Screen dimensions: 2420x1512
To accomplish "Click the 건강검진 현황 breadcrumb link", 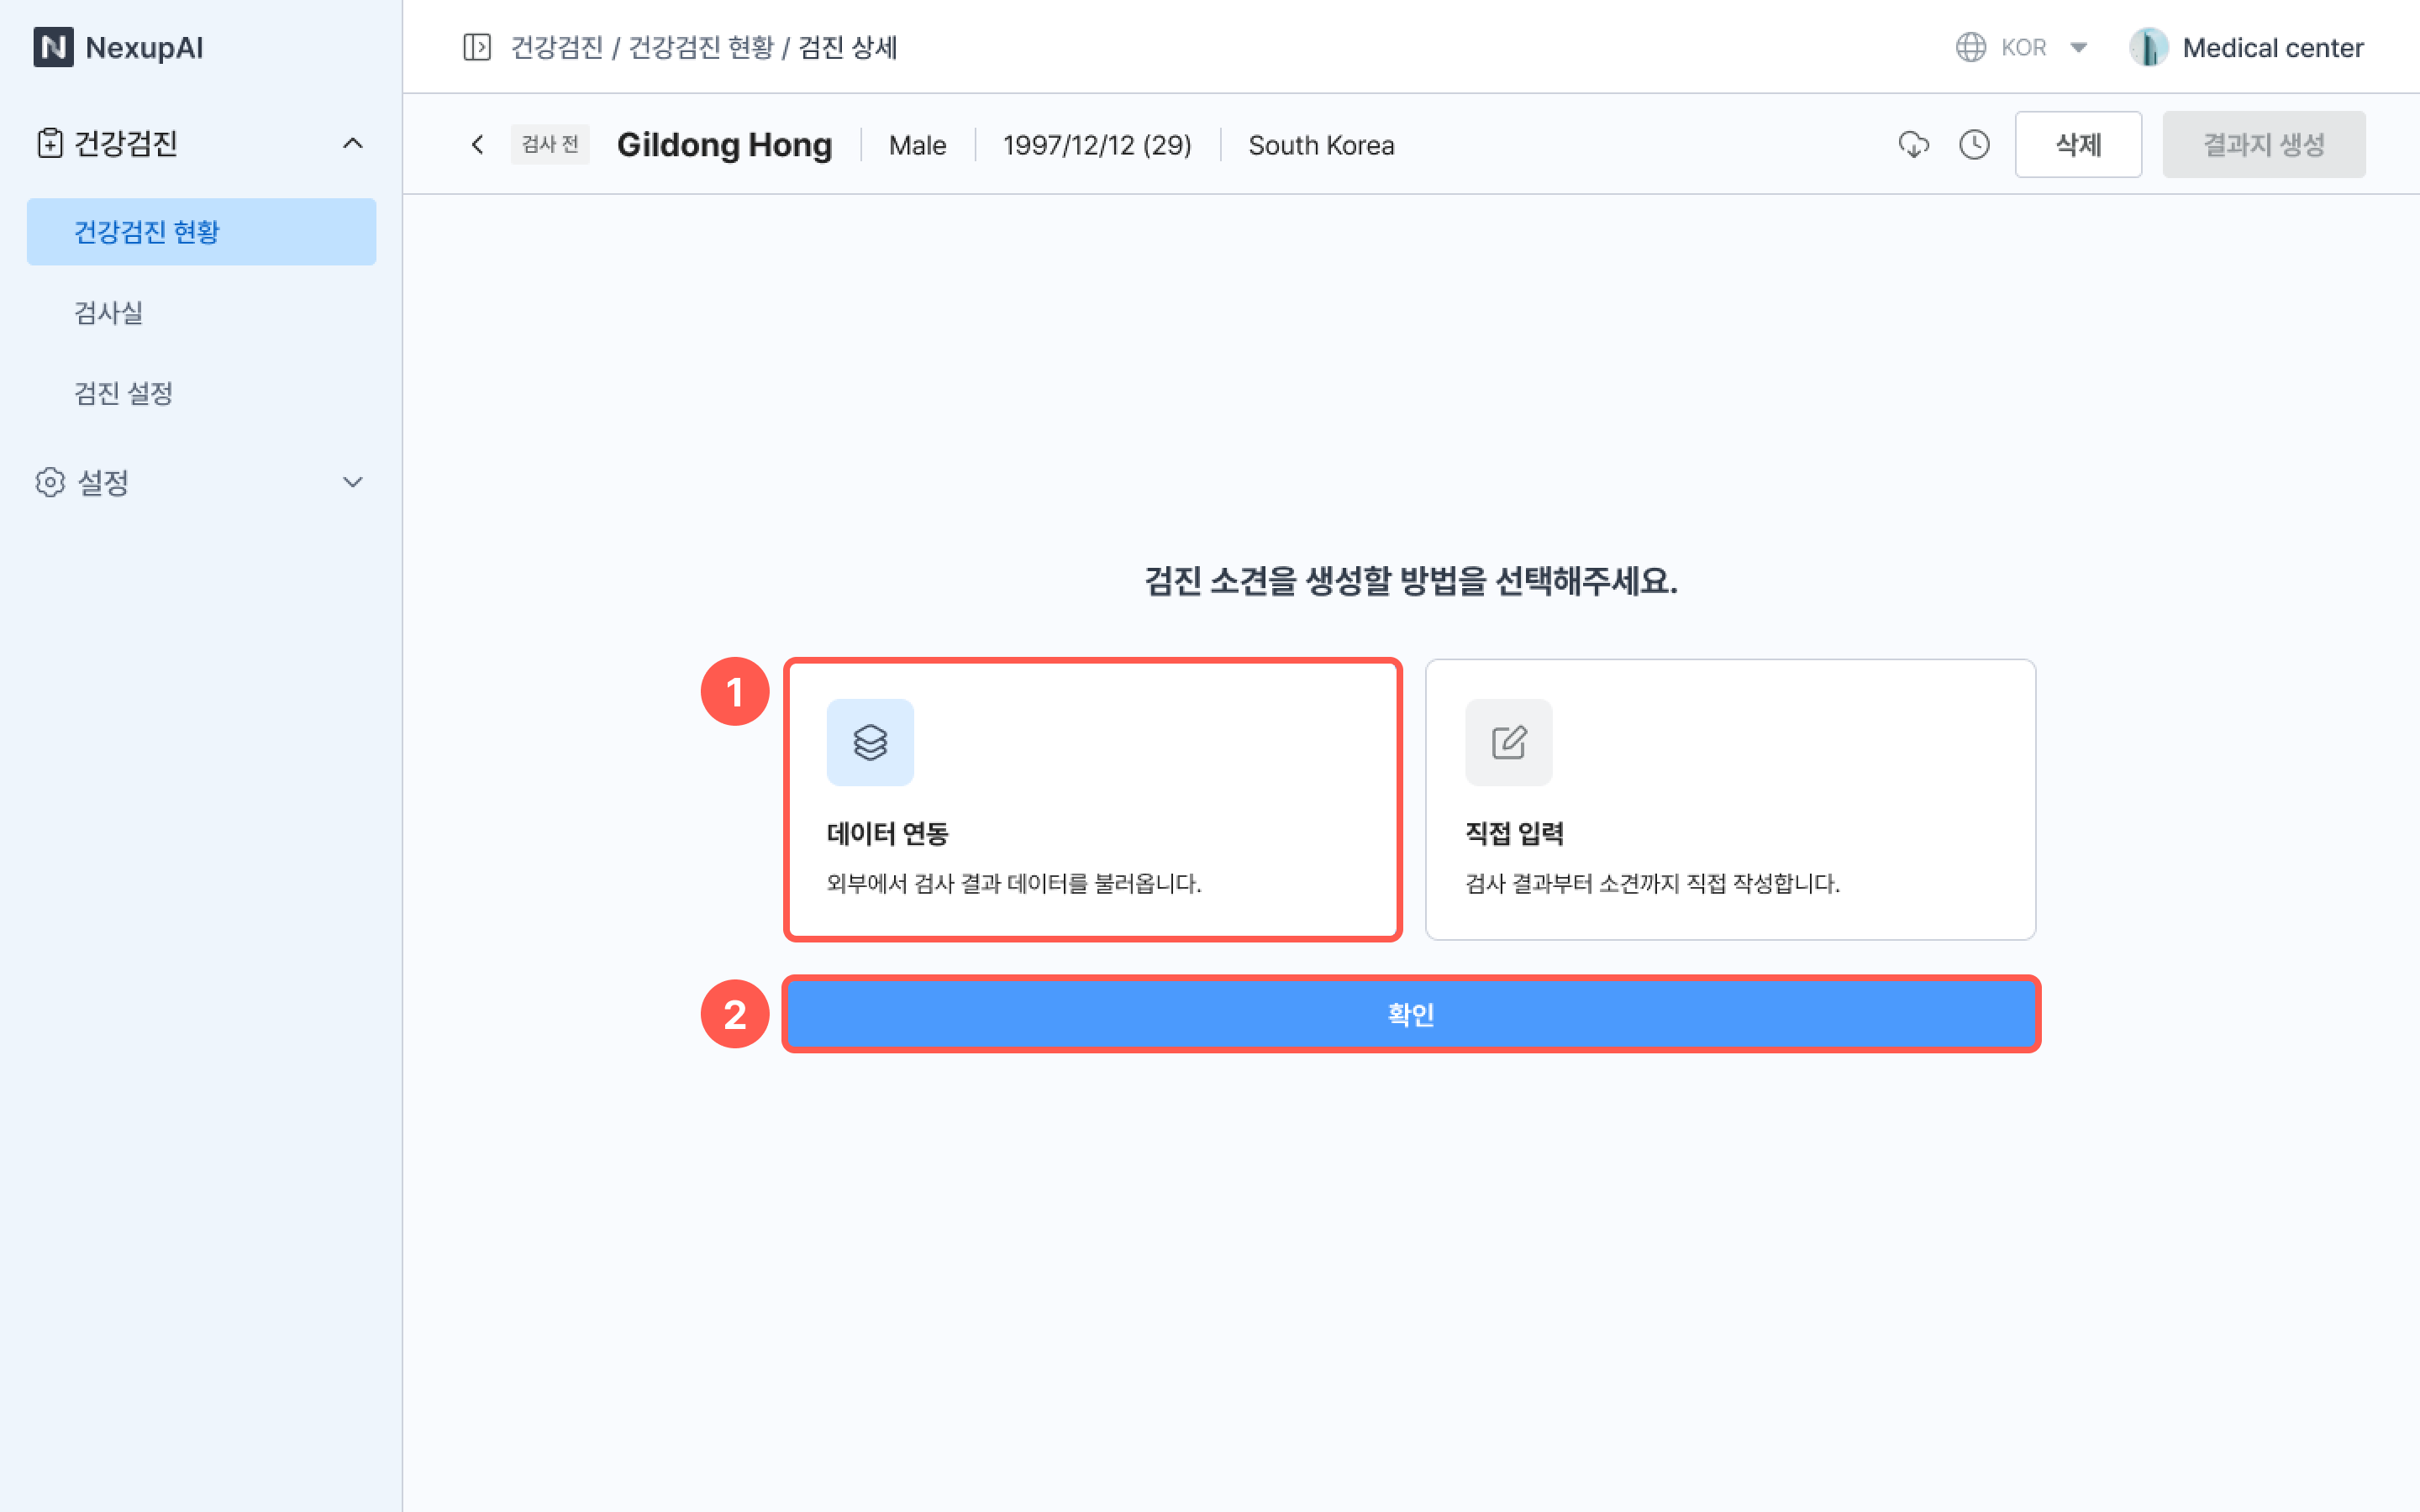I will click(701, 47).
